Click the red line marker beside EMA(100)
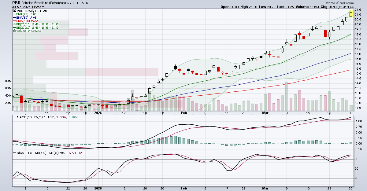 [14, 21]
